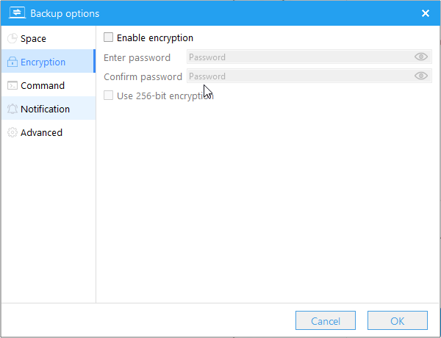Show password in Enter password field

(420, 57)
